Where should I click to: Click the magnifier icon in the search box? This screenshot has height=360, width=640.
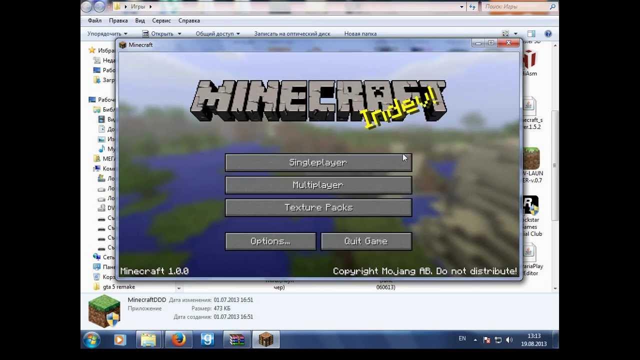pyautogui.click(x=553, y=6)
